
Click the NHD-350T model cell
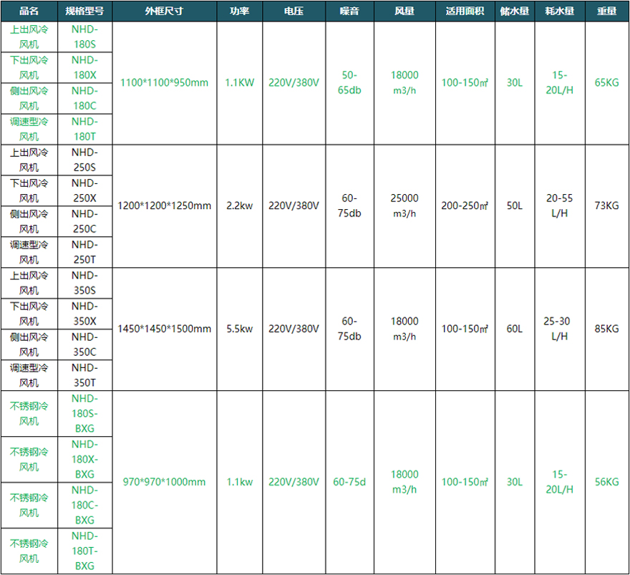pyautogui.click(x=84, y=375)
